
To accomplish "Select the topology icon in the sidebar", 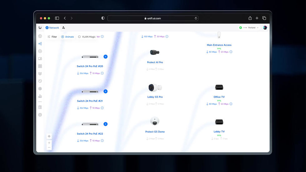I will click(x=40, y=43).
